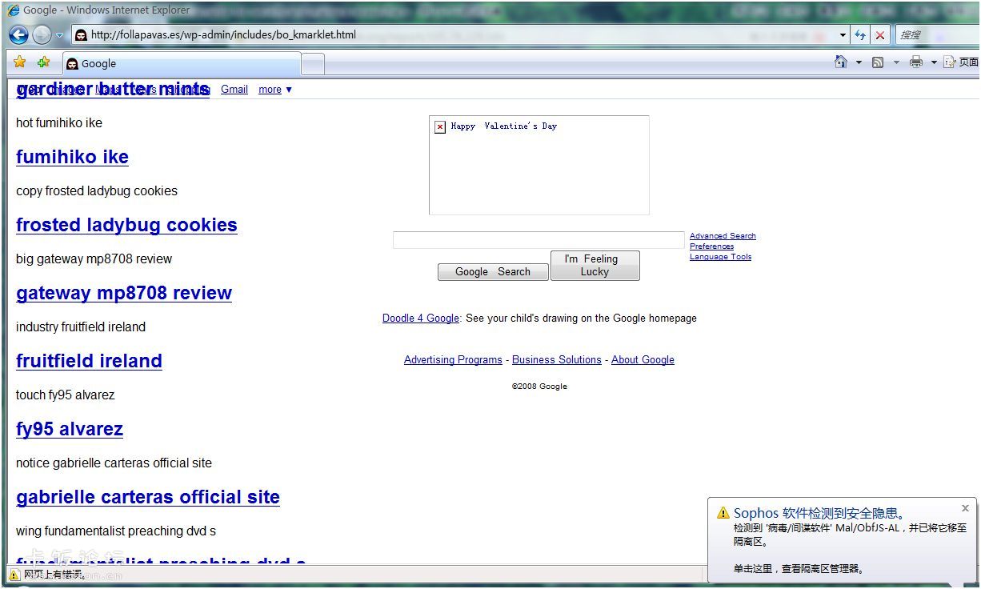Click the Print icon in toolbar
Image resolution: width=981 pixels, height=589 pixels.
916,62
